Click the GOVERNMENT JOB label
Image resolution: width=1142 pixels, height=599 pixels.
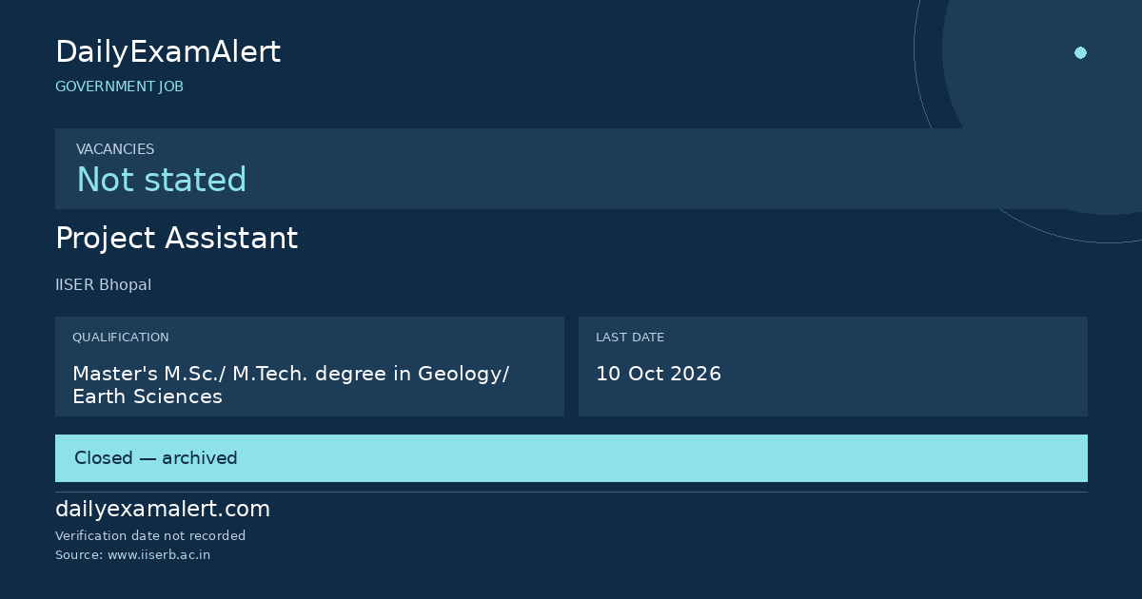click(119, 87)
